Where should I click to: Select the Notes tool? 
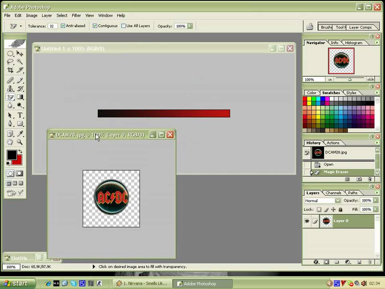pos(10,134)
